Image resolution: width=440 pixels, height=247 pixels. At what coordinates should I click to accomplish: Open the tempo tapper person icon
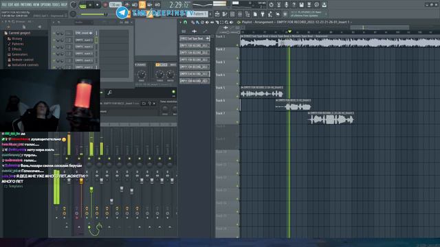[270, 14]
